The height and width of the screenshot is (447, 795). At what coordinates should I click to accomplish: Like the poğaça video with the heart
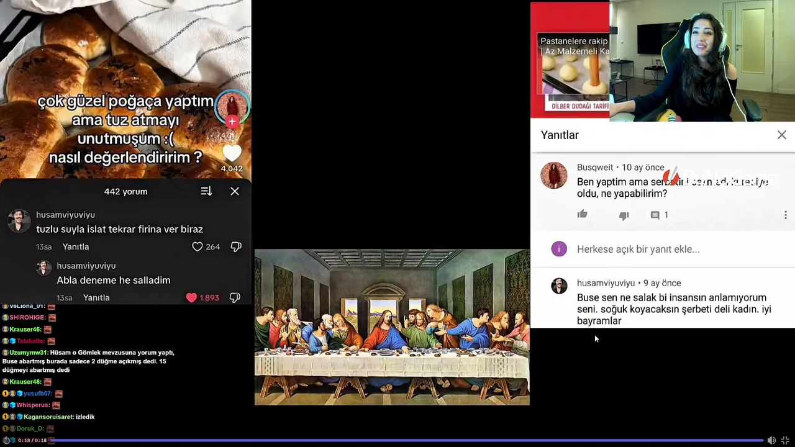[x=232, y=153]
